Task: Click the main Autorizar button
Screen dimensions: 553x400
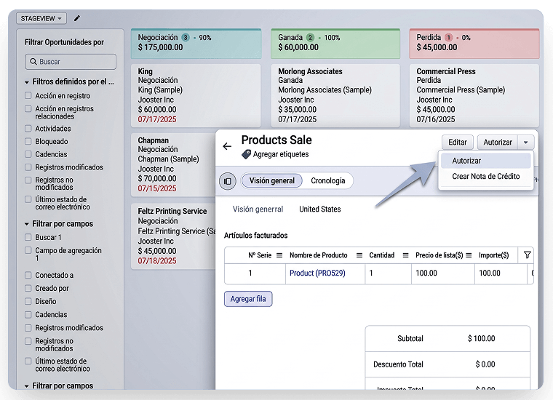Action: [498, 143]
